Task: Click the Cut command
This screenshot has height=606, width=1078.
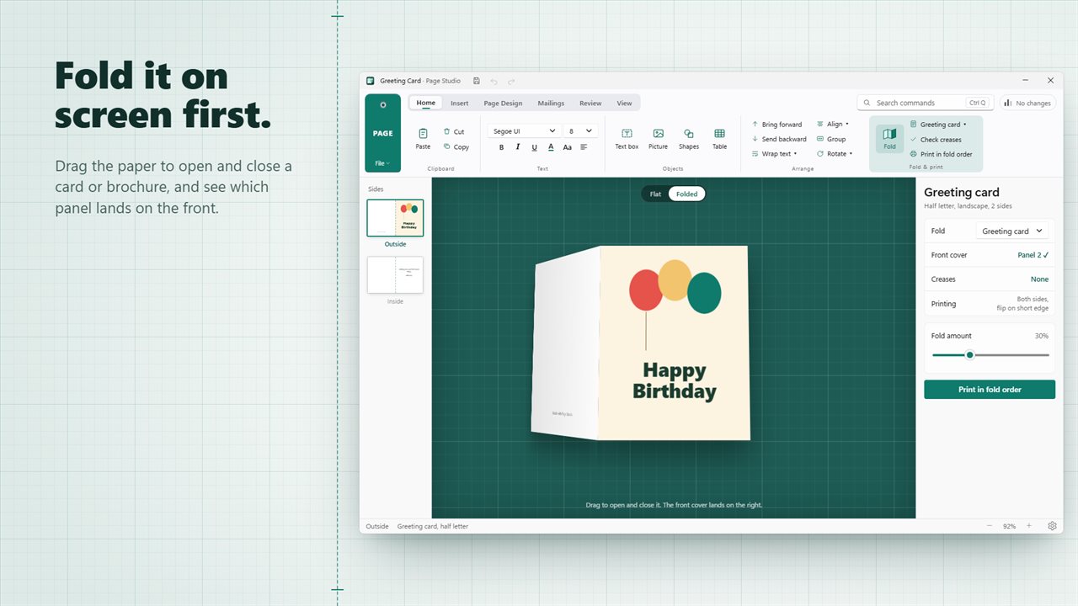Action: [x=454, y=131]
